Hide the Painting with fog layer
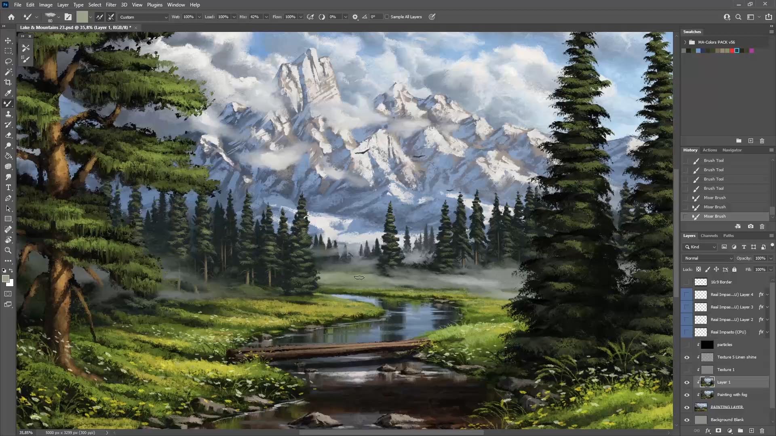Screen dimensions: 776x436 click(687, 395)
